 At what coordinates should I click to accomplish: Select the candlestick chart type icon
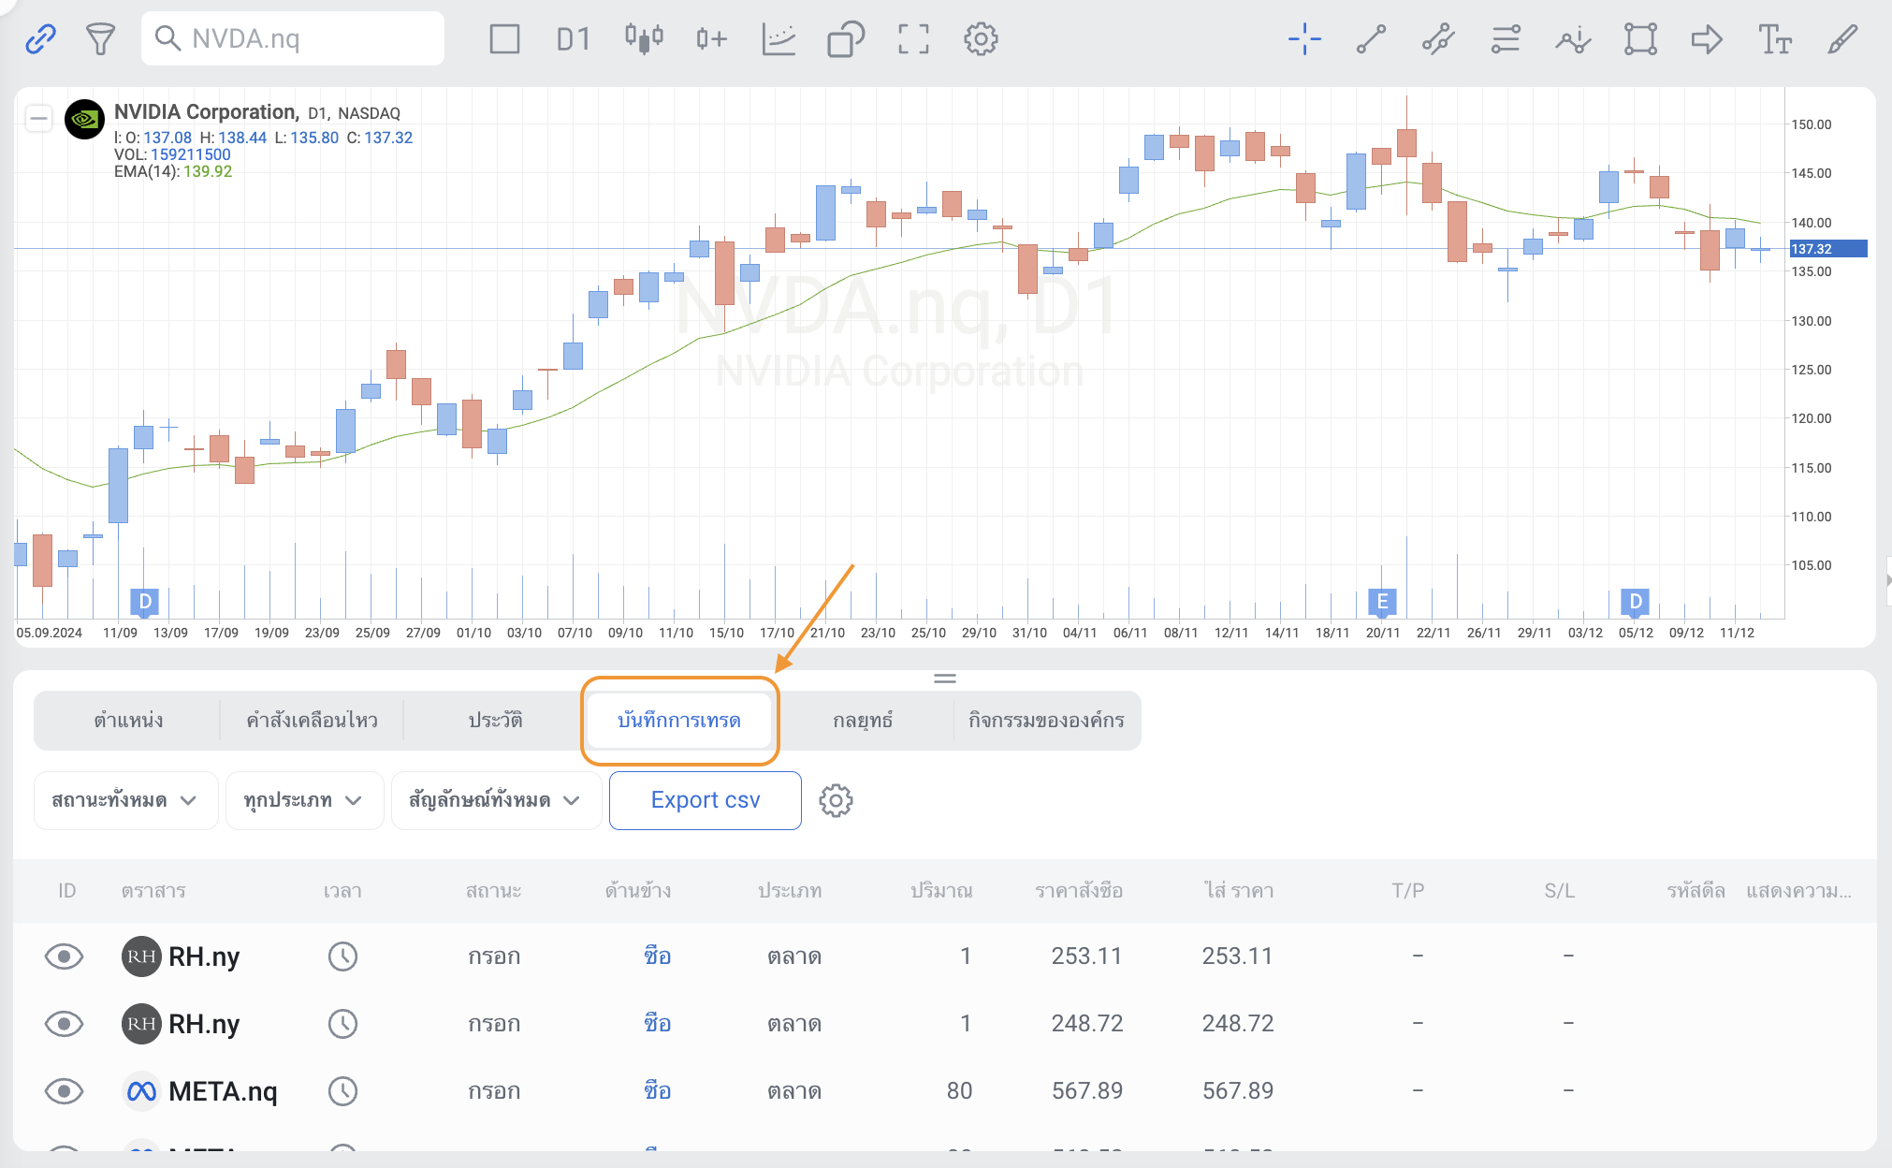pyautogui.click(x=644, y=39)
